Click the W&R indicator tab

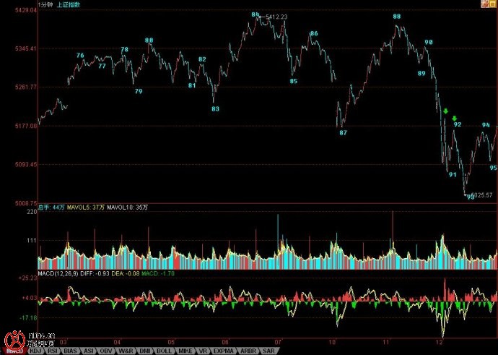point(126,351)
